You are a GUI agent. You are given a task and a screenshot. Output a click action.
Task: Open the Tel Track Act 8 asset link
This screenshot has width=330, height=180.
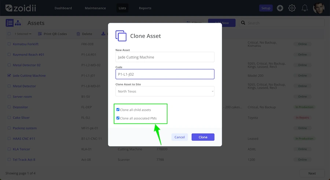[24, 160]
